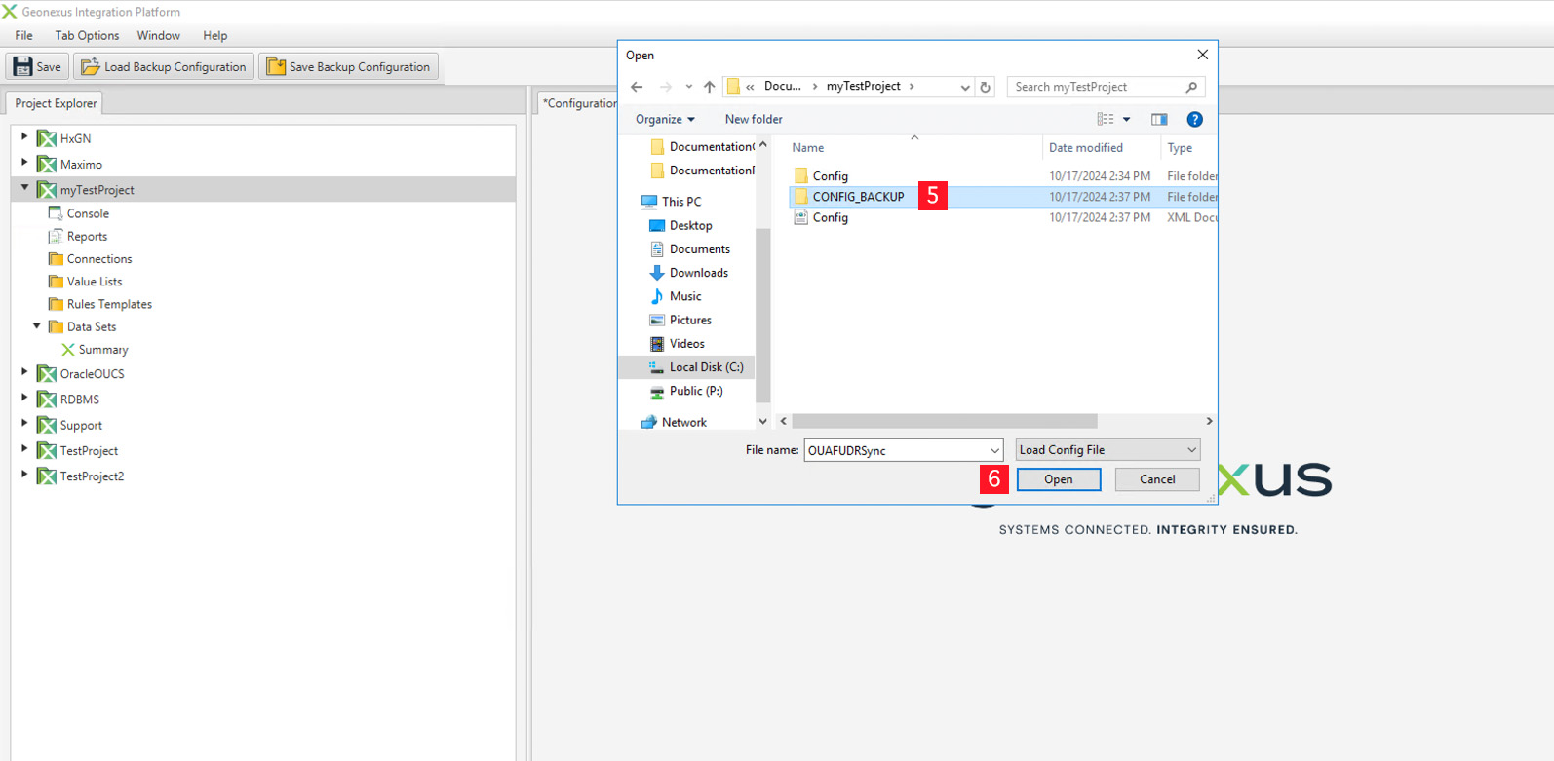Expand the Organize dropdown menu
The height and width of the screenshot is (761, 1554).
pyautogui.click(x=665, y=119)
